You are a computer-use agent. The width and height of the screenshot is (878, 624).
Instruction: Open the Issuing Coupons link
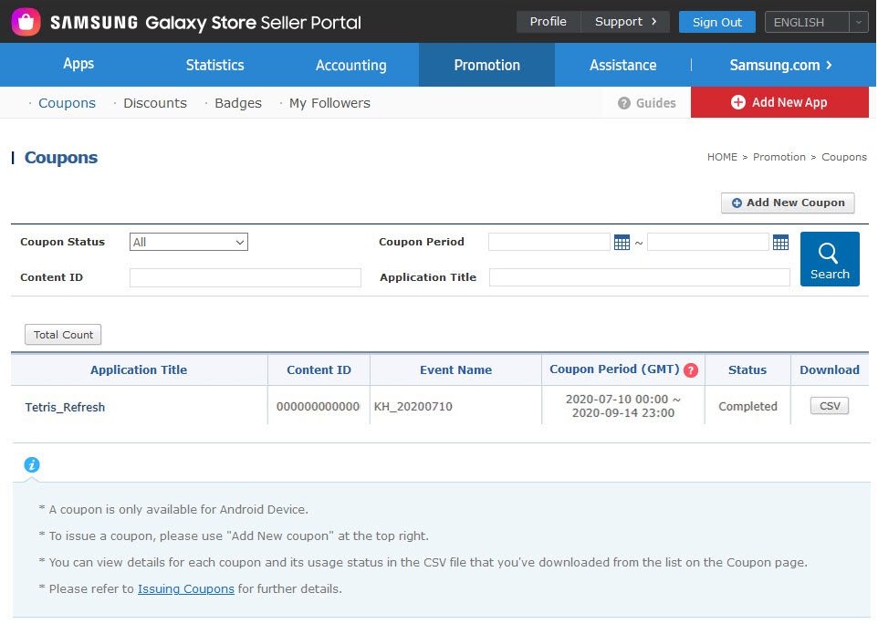pyautogui.click(x=185, y=588)
